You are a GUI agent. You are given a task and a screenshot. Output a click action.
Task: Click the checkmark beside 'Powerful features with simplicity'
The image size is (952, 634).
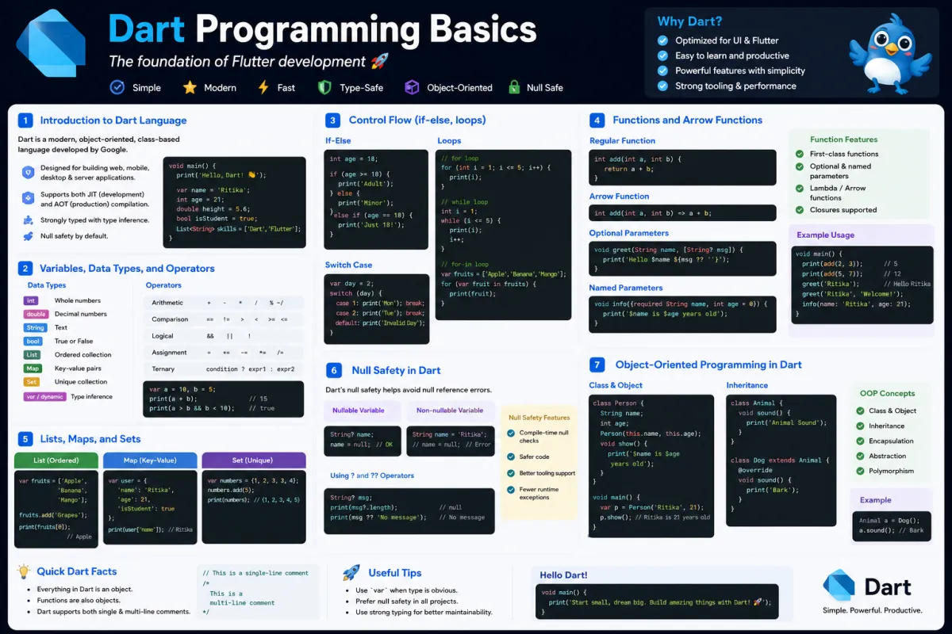[662, 71]
